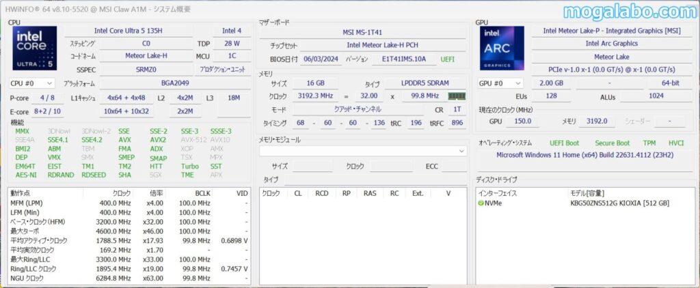
Task: Click the RCD column header in memory table
Action: [x=322, y=193]
